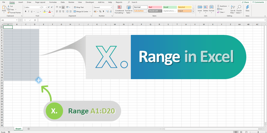
Task: Increase decimal places
Action: coord(107,12)
